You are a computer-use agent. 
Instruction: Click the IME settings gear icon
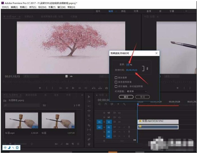(x=17, y=147)
